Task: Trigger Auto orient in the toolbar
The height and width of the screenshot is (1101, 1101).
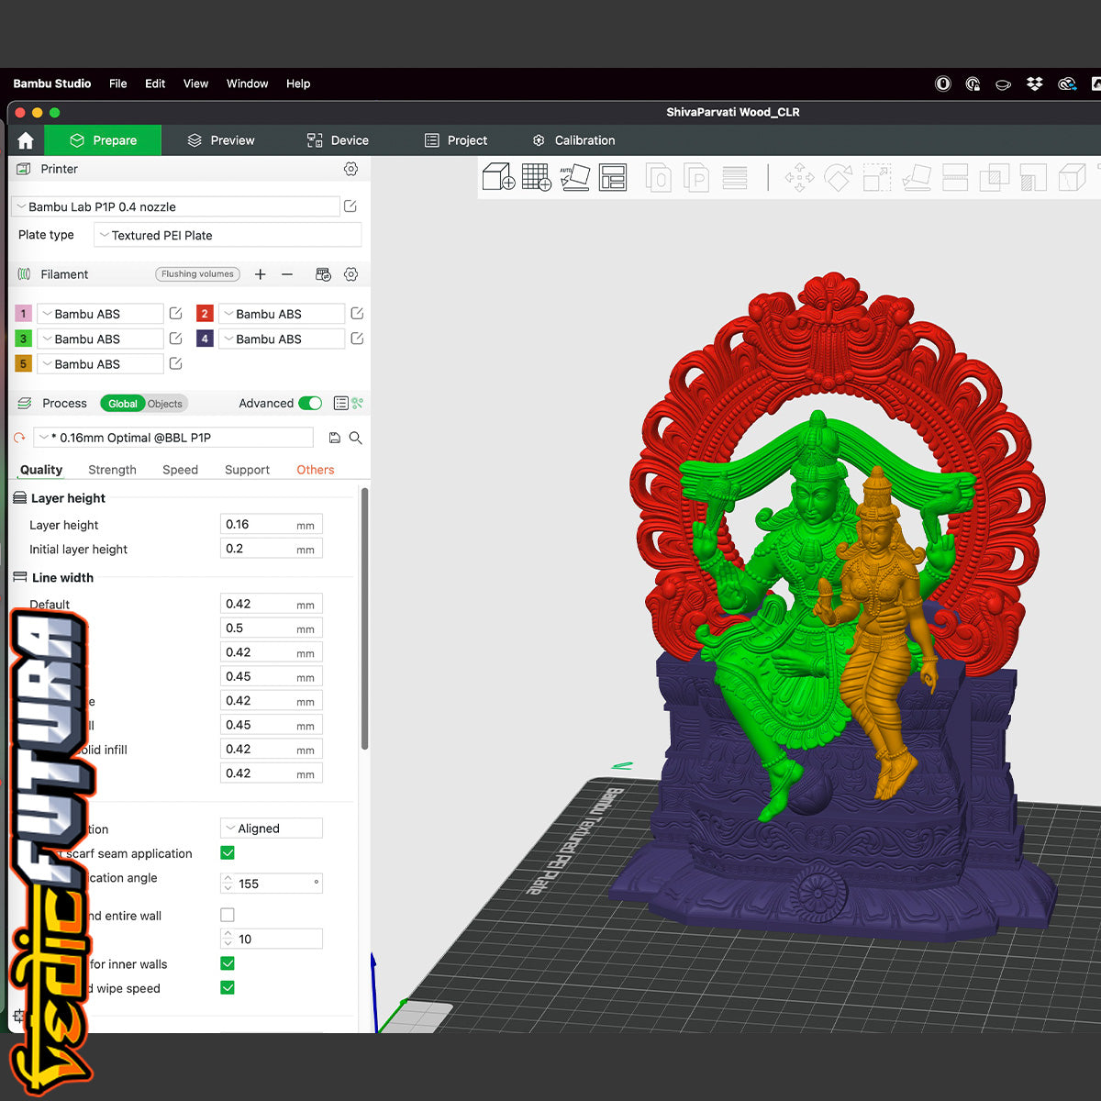Action: (x=574, y=176)
